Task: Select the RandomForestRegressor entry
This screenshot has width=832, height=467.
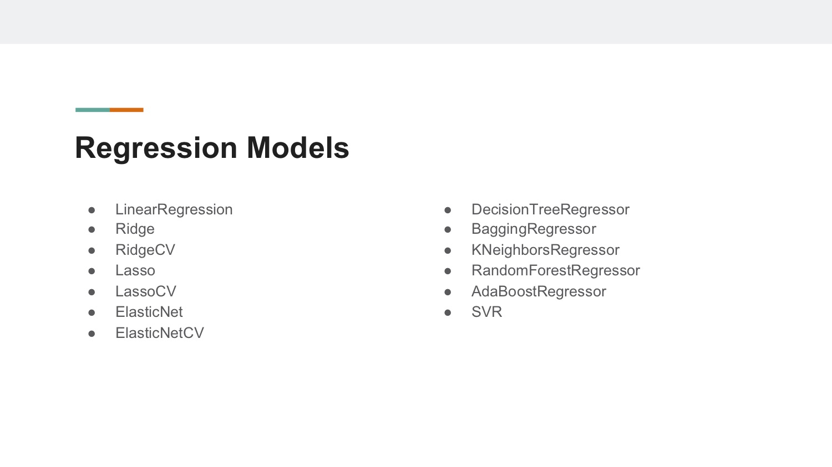Action: (556, 270)
